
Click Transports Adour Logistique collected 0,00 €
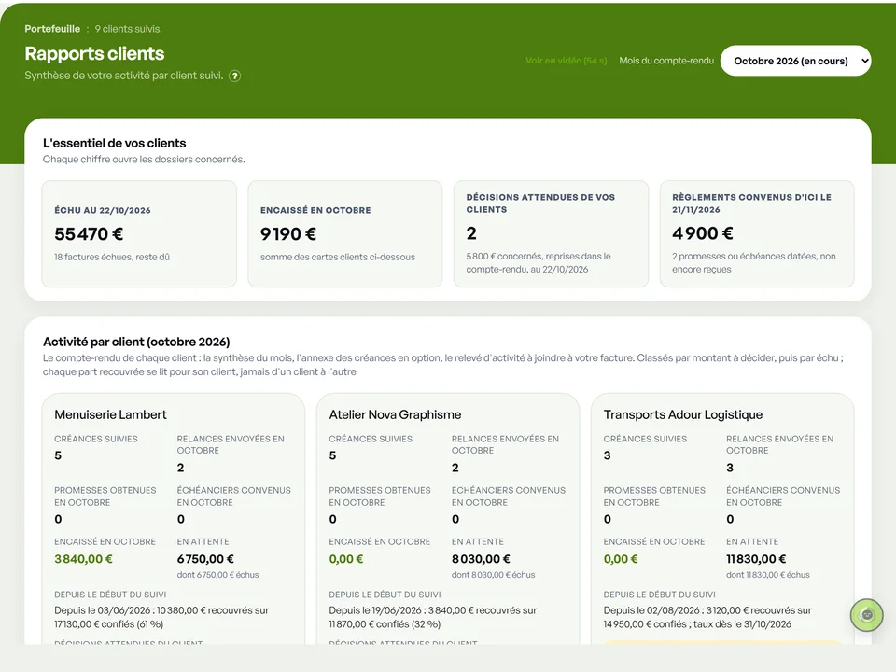pyautogui.click(x=621, y=559)
